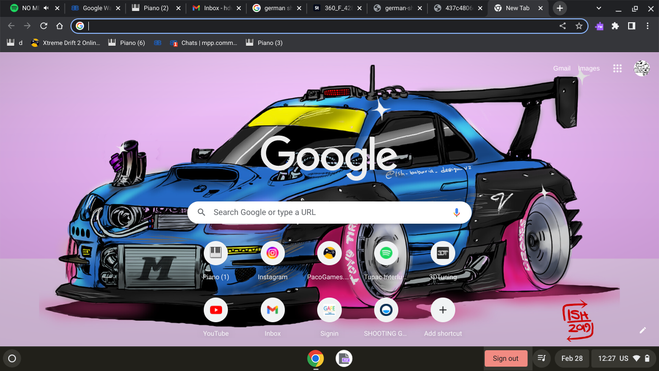Open the YouTube shortcut
This screenshot has height=371, width=659.
[x=216, y=317]
